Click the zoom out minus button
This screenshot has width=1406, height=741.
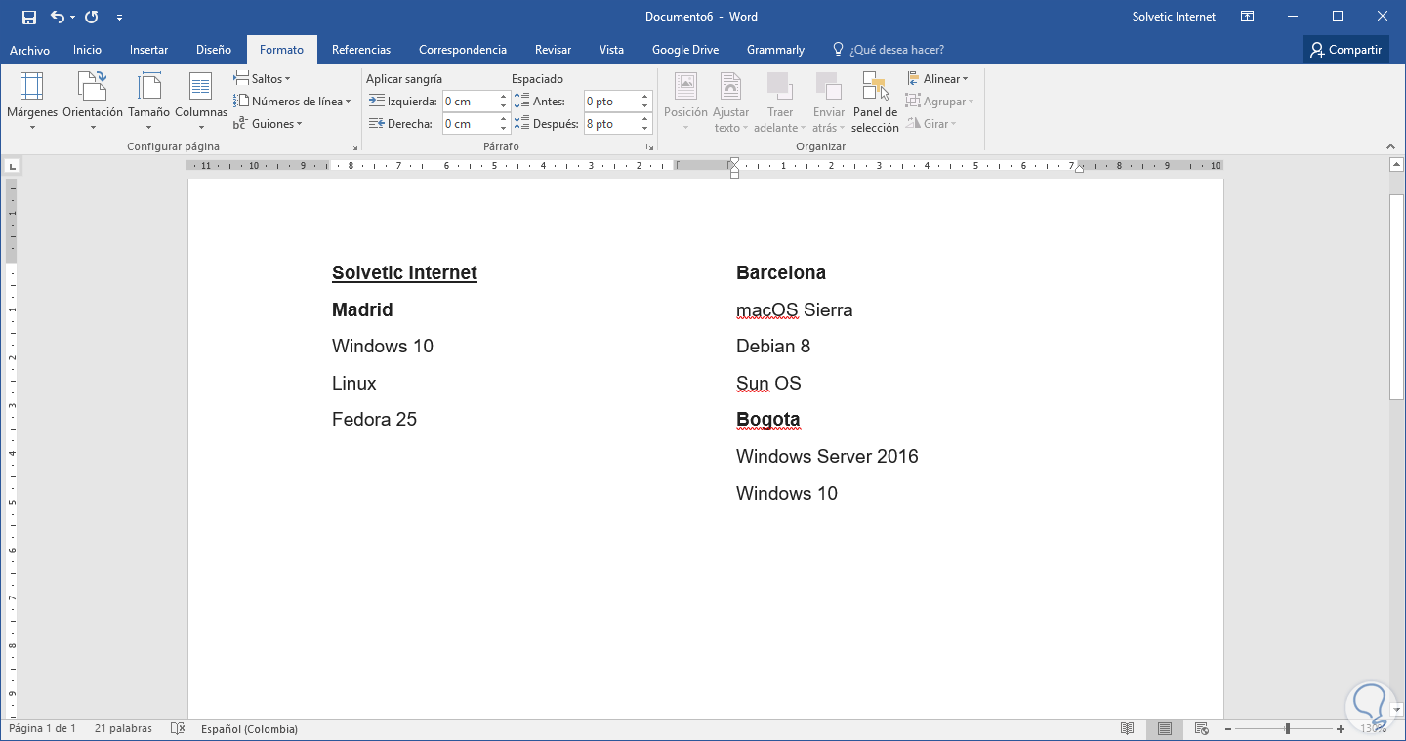tap(1228, 729)
